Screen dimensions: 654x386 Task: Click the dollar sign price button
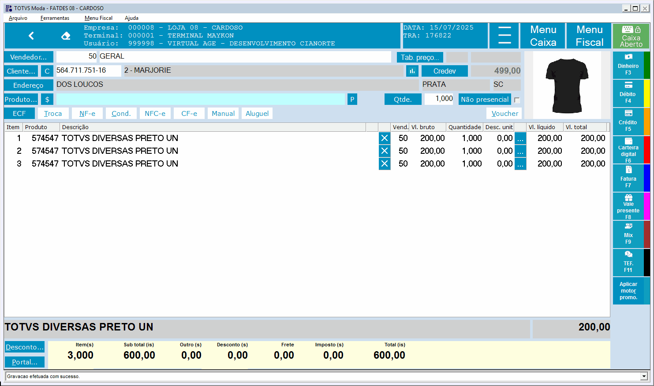(47, 99)
